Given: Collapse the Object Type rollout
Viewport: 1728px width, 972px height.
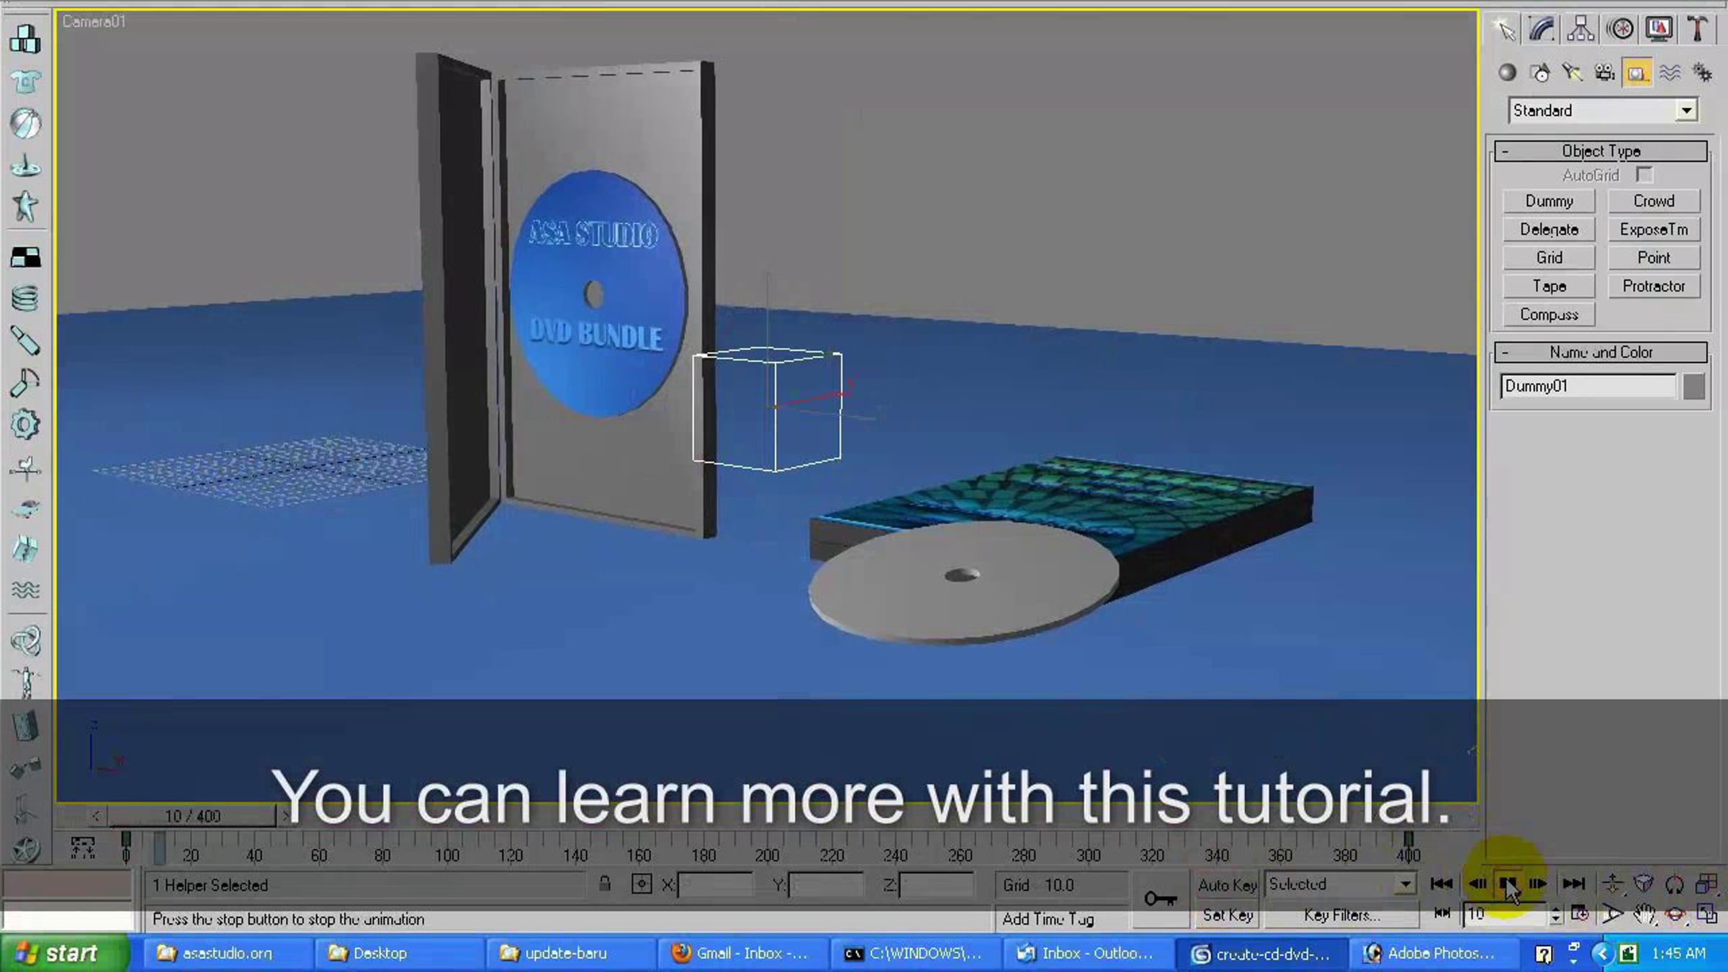Looking at the screenshot, I should pyautogui.click(x=1601, y=151).
